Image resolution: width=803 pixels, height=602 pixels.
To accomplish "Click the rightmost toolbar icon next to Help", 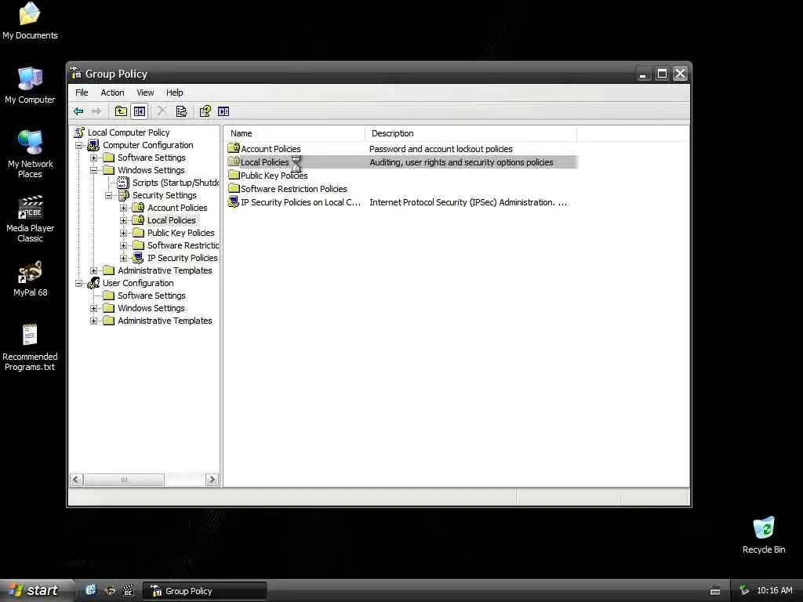I will point(223,111).
